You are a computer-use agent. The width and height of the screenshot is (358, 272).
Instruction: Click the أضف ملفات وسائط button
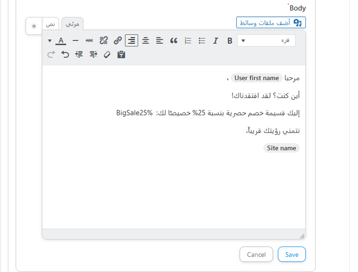(271, 22)
